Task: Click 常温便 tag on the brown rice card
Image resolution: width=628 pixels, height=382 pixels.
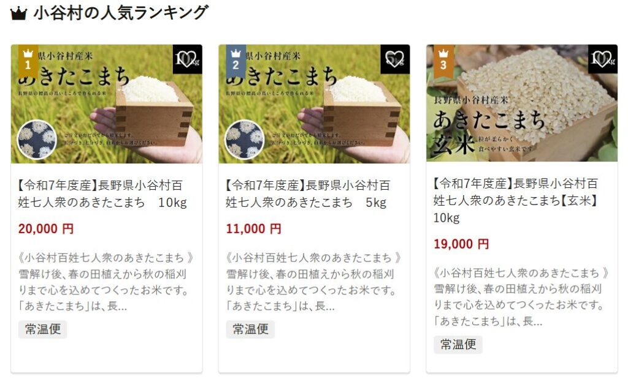Action: coord(458,345)
